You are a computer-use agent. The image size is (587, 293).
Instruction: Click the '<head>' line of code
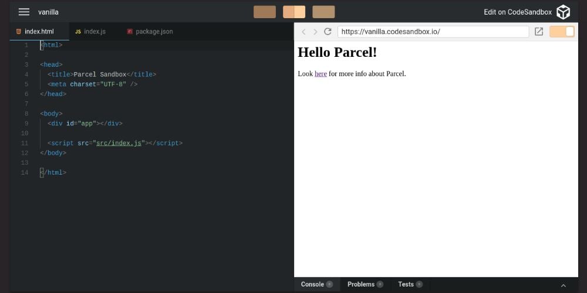[51, 64]
